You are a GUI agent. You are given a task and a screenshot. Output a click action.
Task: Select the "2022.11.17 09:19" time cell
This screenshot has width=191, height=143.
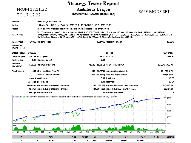click(x=45, y=140)
